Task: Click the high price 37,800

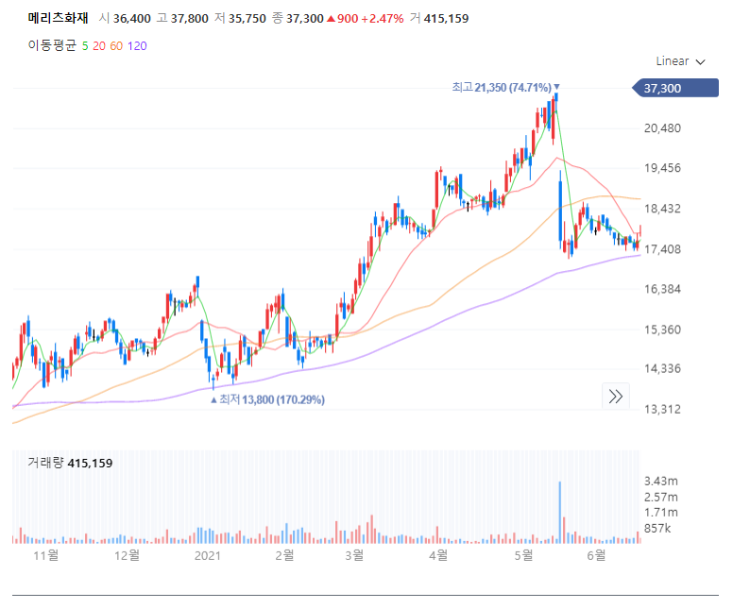Action: (189, 19)
